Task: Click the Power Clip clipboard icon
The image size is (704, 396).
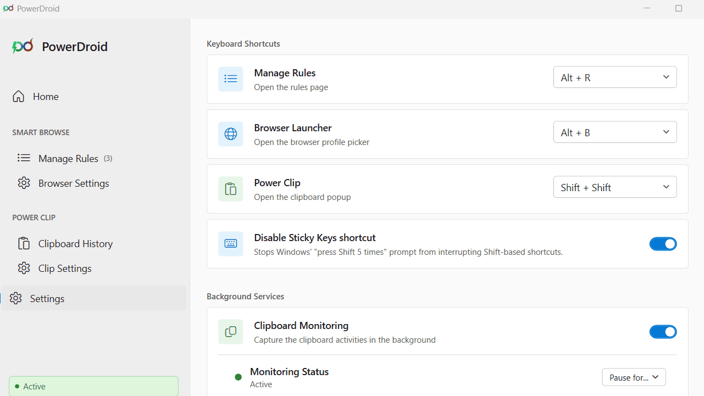Action: click(x=231, y=189)
